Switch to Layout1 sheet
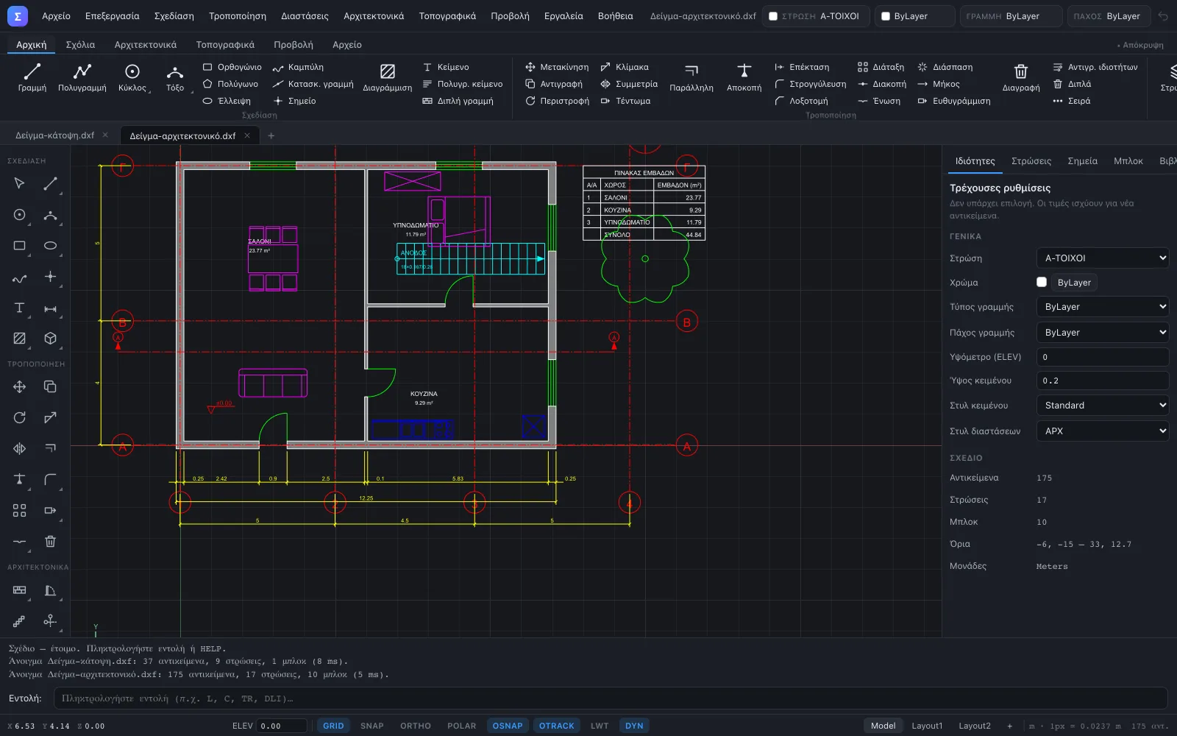Image resolution: width=1177 pixels, height=736 pixels. coord(927,726)
